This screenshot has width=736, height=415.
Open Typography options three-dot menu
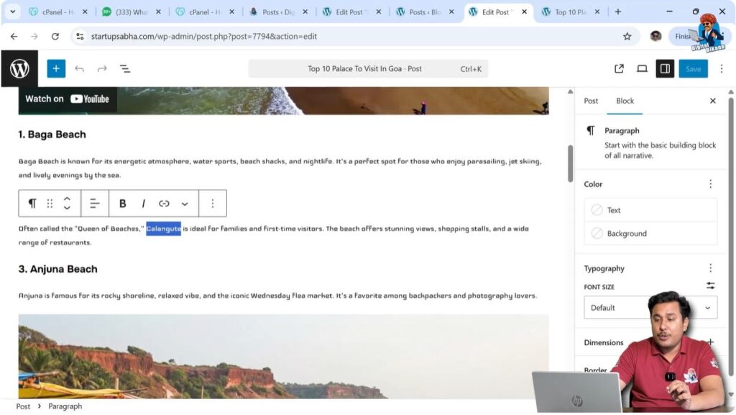[711, 268]
